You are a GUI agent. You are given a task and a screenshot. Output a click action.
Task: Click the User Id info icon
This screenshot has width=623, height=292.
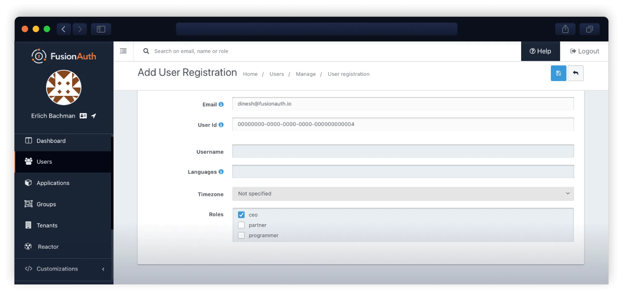point(221,125)
